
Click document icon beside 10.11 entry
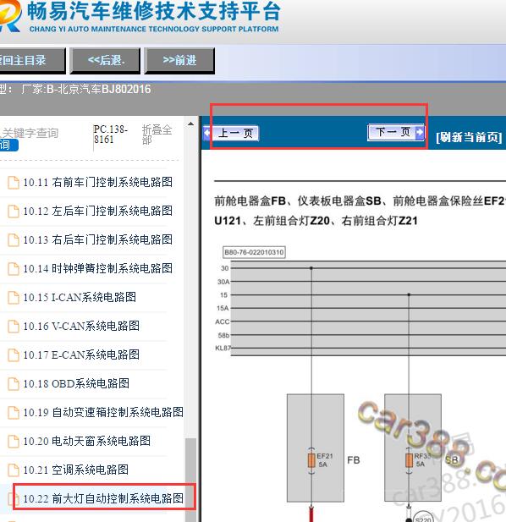tap(14, 183)
